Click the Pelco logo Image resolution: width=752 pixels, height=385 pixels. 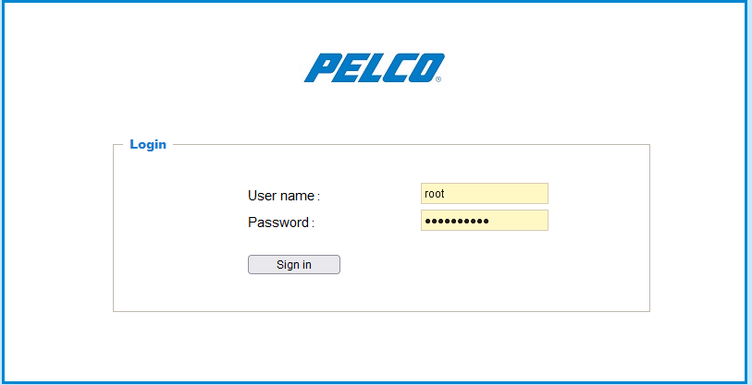pyautogui.click(x=374, y=68)
